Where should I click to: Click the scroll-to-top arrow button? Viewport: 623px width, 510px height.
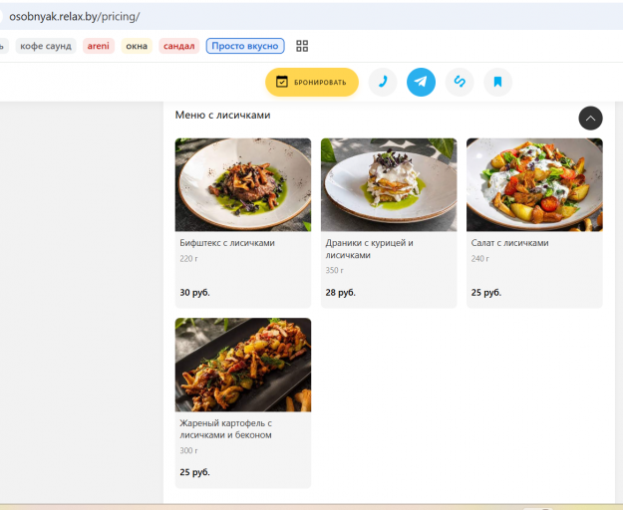pos(590,119)
